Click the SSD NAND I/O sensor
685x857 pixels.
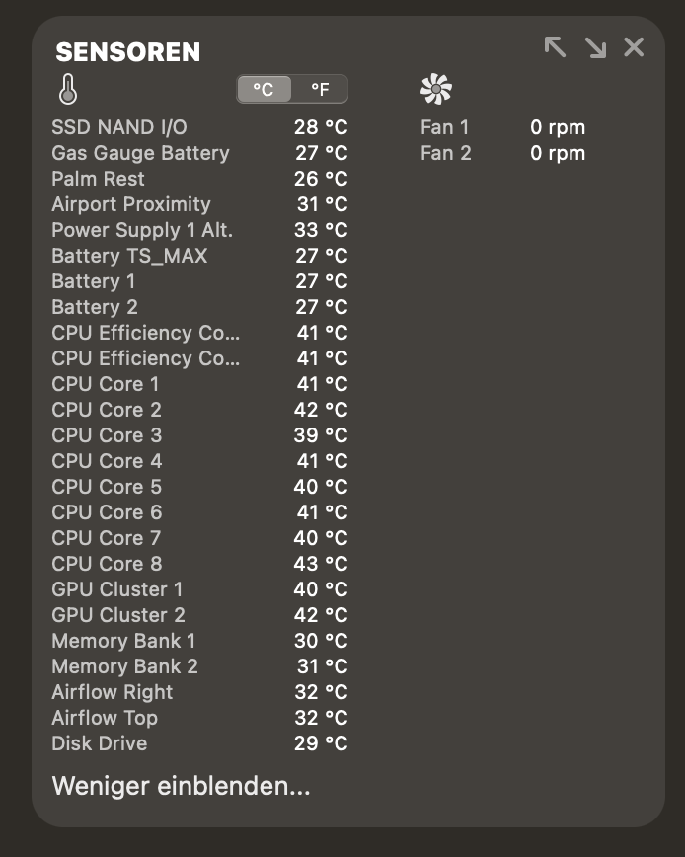click(x=199, y=127)
